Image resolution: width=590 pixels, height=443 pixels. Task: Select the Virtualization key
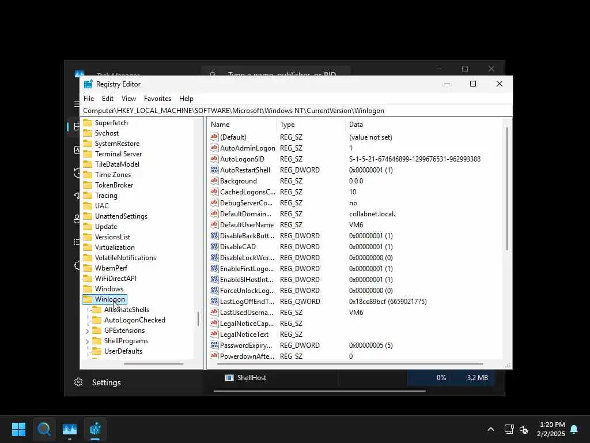point(115,247)
